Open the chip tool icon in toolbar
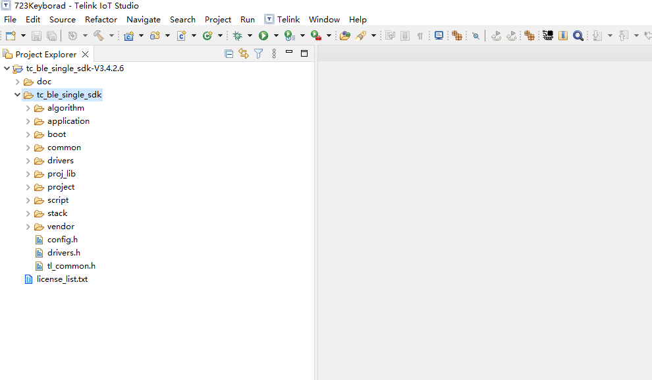The image size is (652, 380). [x=548, y=36]
